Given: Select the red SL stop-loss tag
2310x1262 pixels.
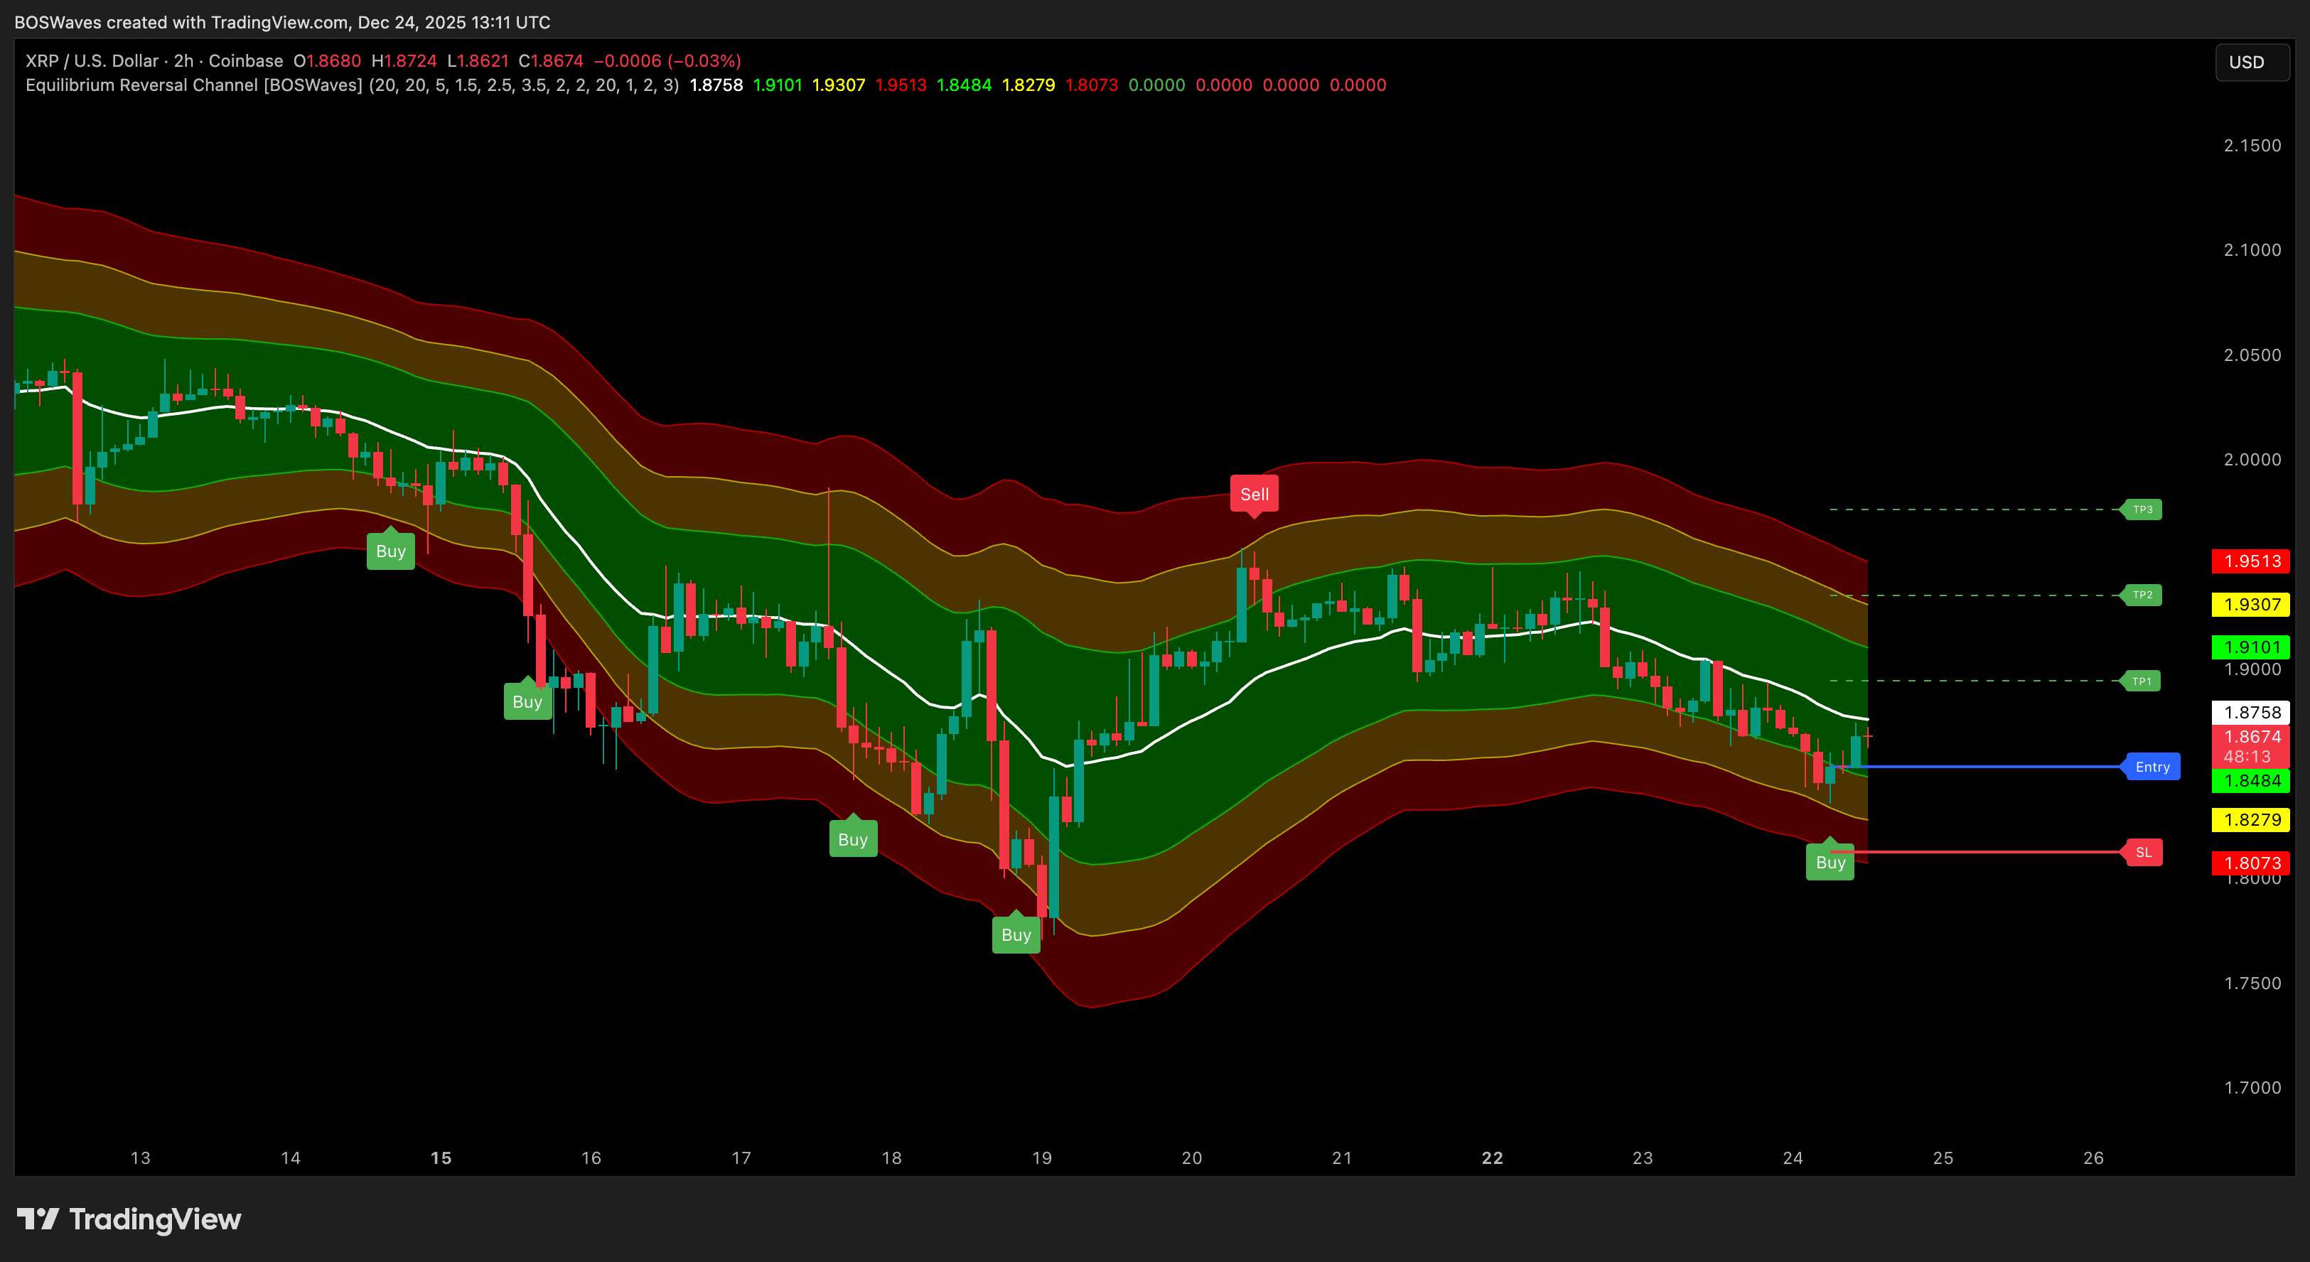Looking at the screenshot, I should [2143, 853].
